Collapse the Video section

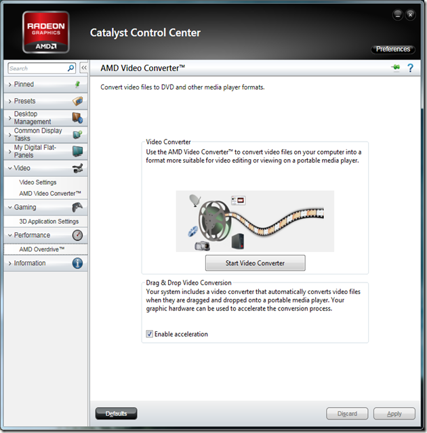(x=46, y=168)
